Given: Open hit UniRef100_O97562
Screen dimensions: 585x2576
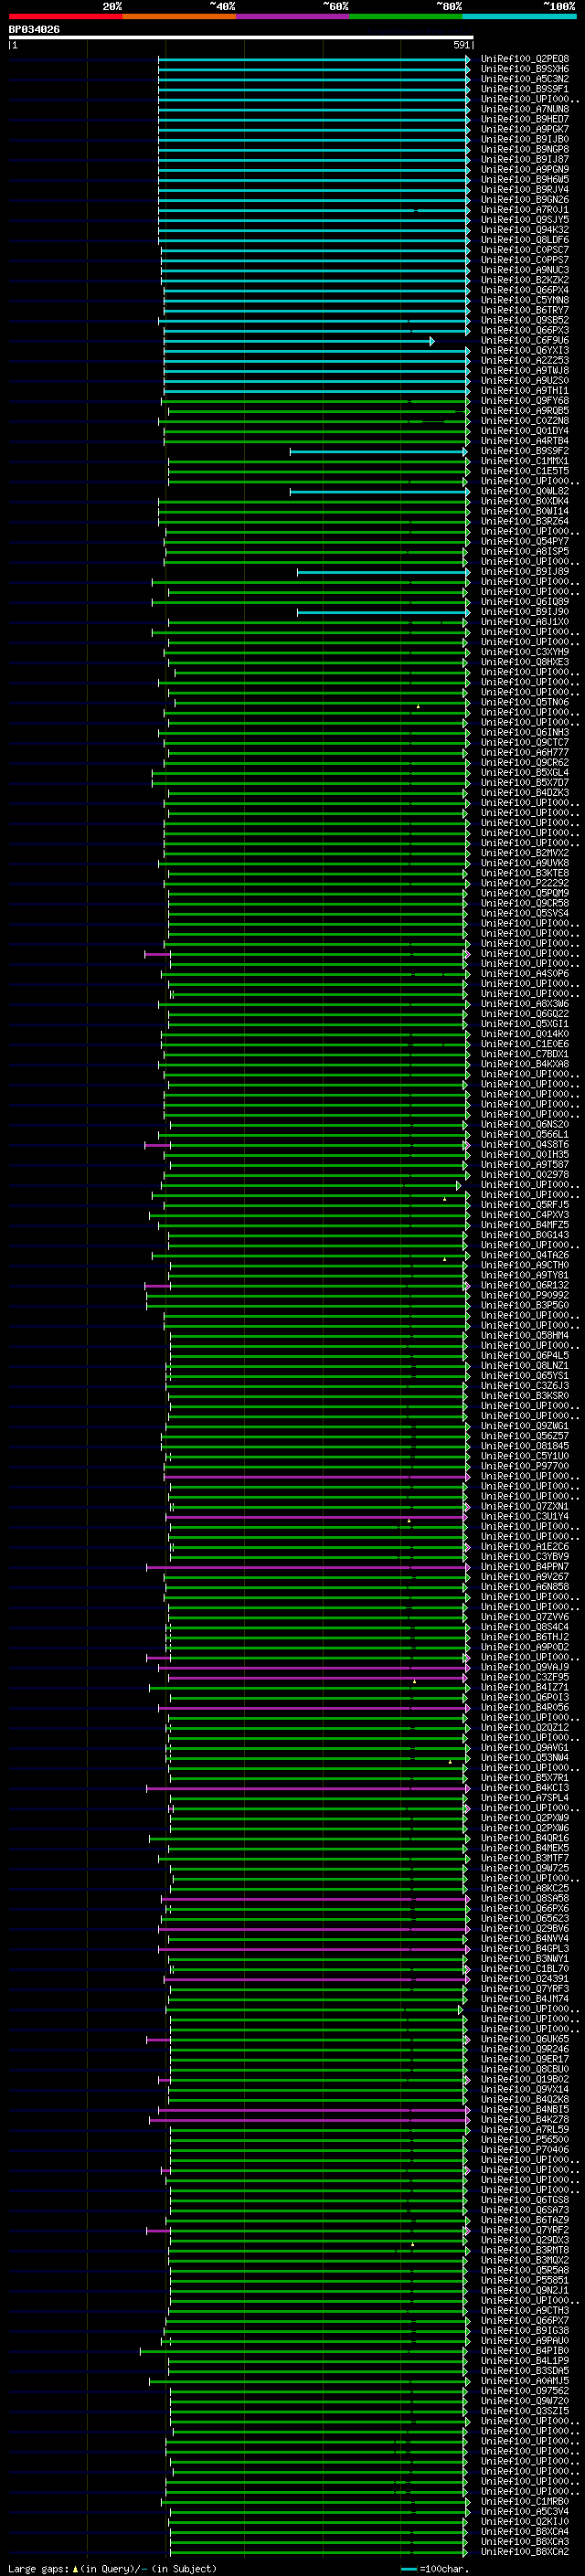Looking at the screenshot, I should coord(525,2391).
